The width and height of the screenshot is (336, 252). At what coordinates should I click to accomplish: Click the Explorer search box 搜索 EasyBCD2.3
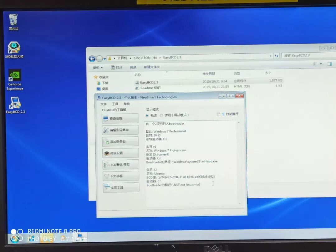[x=309, y=55]
